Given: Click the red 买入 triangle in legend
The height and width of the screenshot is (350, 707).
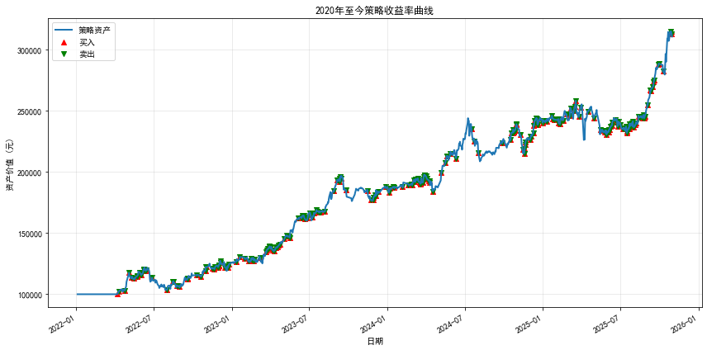Looking at the screenshot, I should 64,42.
